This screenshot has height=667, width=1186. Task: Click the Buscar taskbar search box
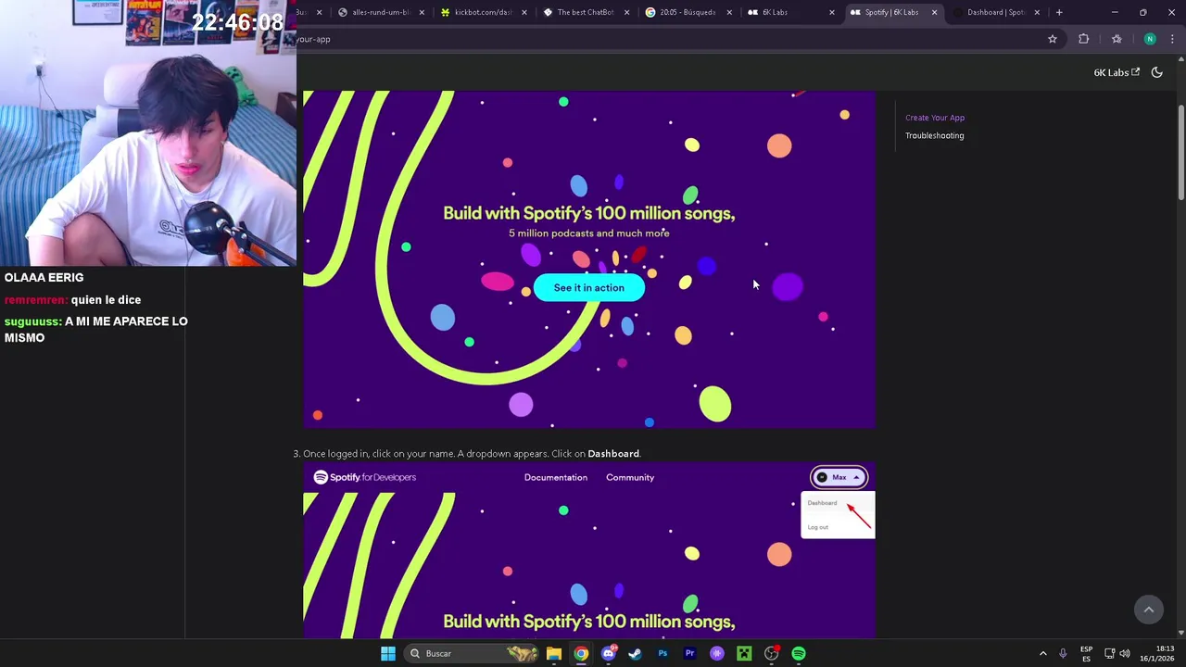click(470, 653)
